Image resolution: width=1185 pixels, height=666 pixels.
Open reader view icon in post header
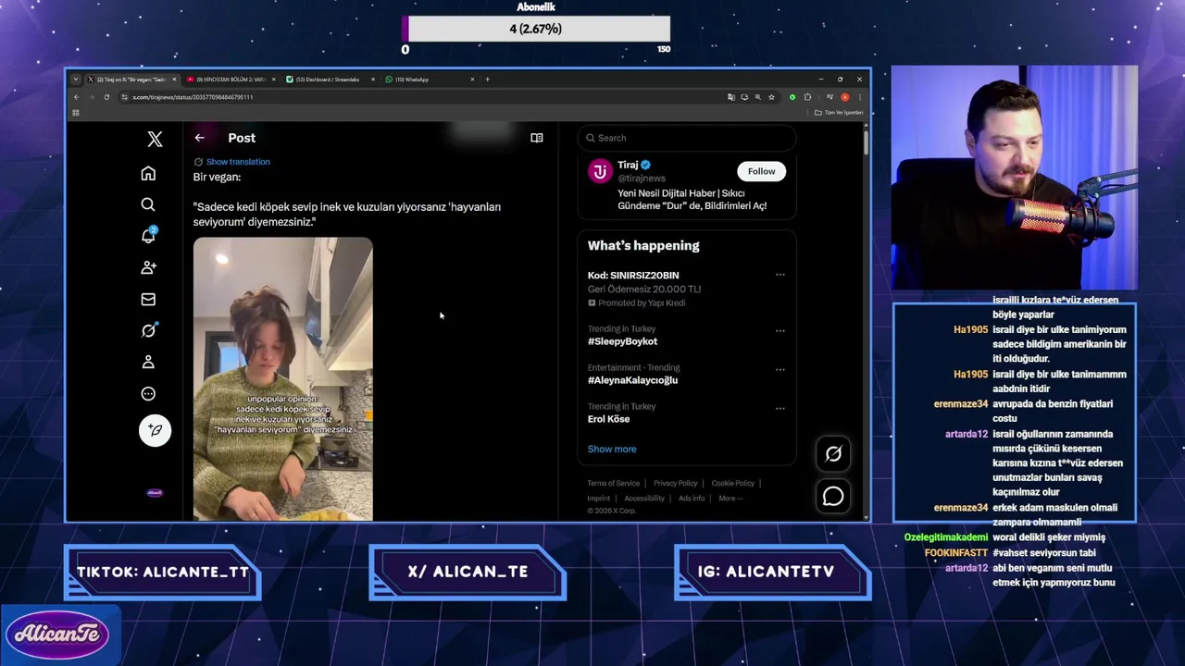tap(536, 138)
